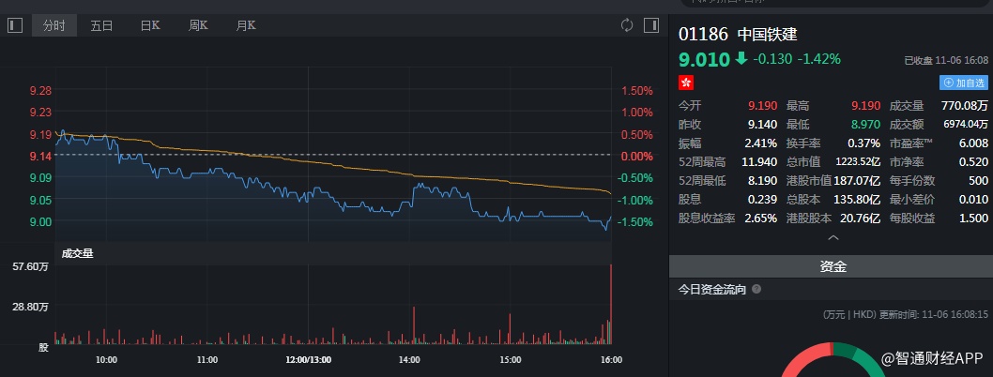Click the 今日资金流向 label
The image size is (993, 377).
pos(712,290)
